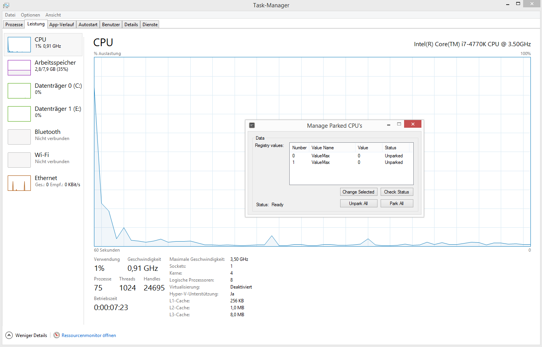Click the Threads value 1024
The image size is (542, 347).
coord(128,288)
